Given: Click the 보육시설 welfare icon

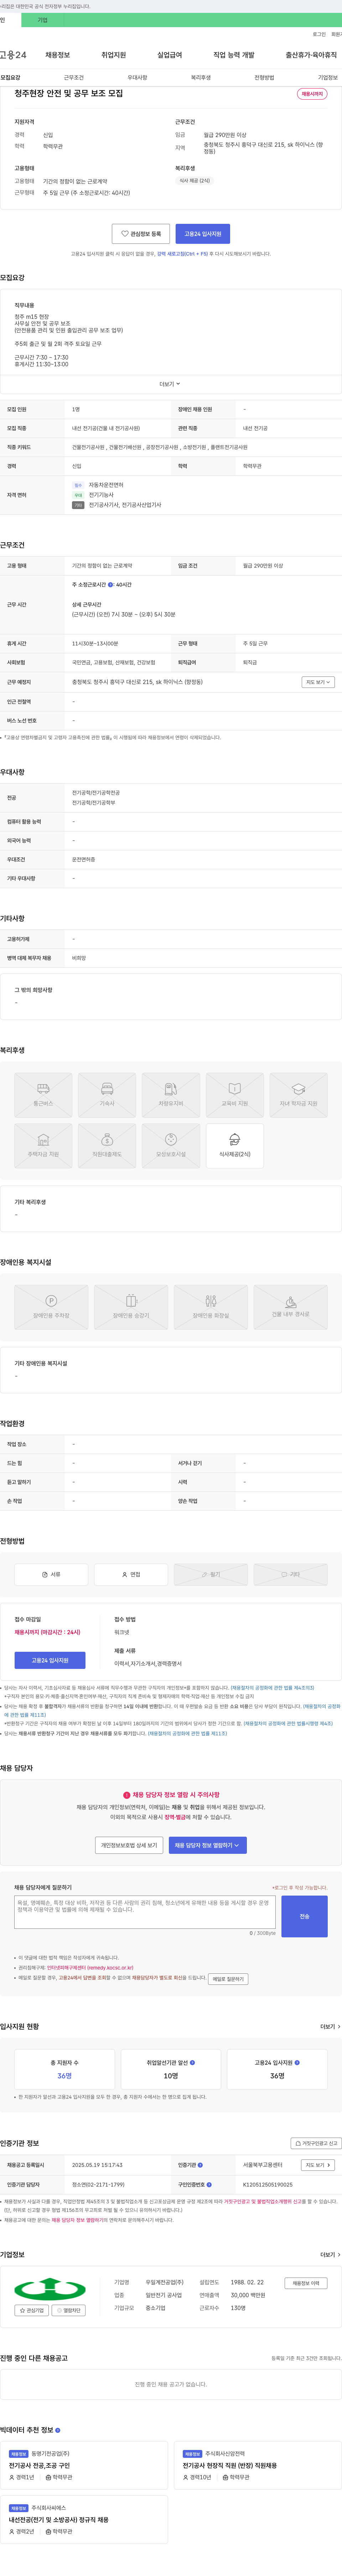Looking at the screenshot, I should pyautogui.click(x=171, y=1146).
